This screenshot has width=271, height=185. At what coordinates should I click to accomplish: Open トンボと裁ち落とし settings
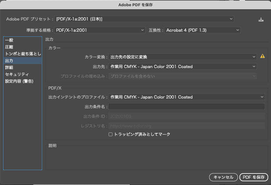click(23, 54)
